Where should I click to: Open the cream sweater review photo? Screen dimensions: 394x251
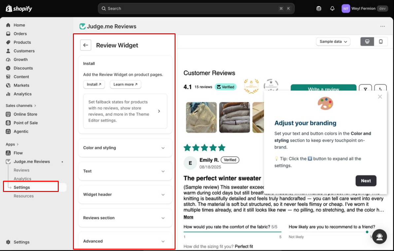(201, 117)
